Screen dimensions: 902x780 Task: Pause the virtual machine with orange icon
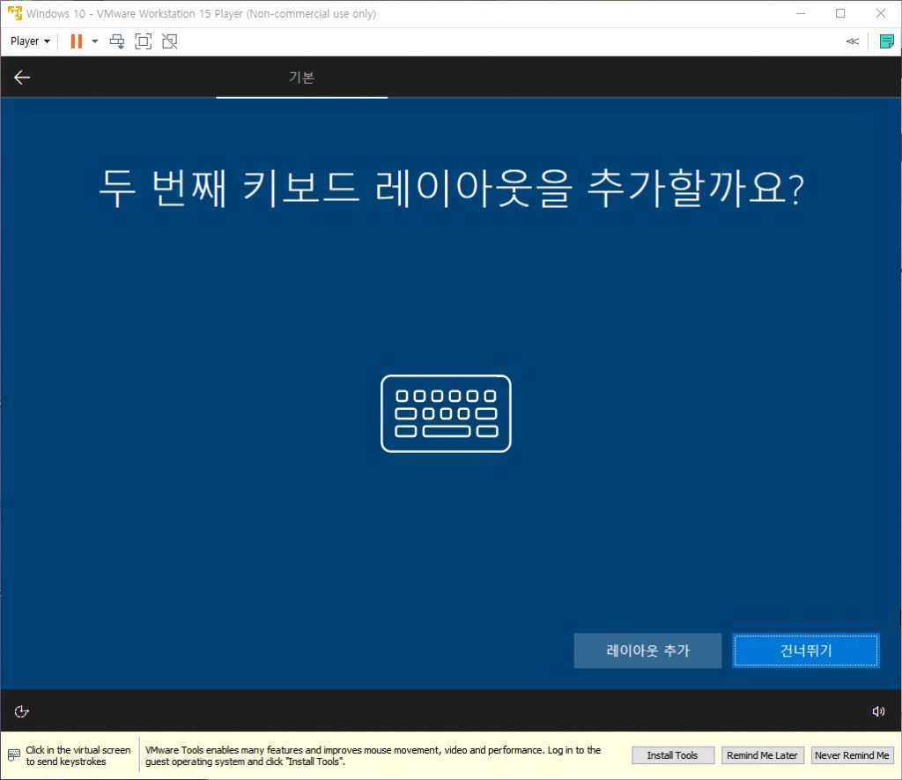76,41
